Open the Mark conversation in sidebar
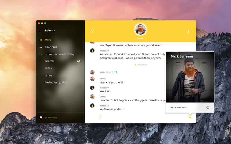231x144 pixels. pos(48,40)
